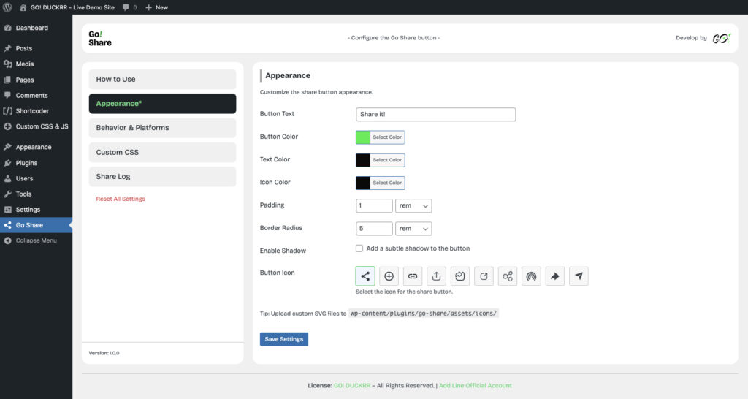
Task: Choose the external link square icon
Action: 484,276
